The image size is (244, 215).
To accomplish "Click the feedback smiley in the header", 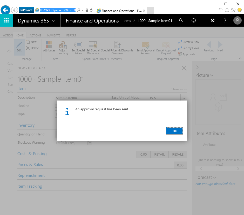I will pyautogui.click(x=194, y=20).
